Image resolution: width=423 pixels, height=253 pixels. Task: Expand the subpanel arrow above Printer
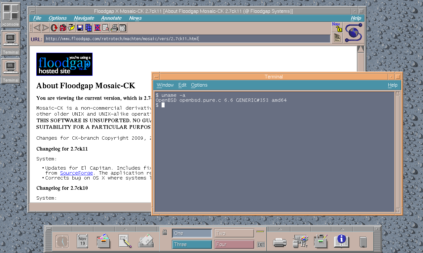pyautogui.click(x=280, y=229)
